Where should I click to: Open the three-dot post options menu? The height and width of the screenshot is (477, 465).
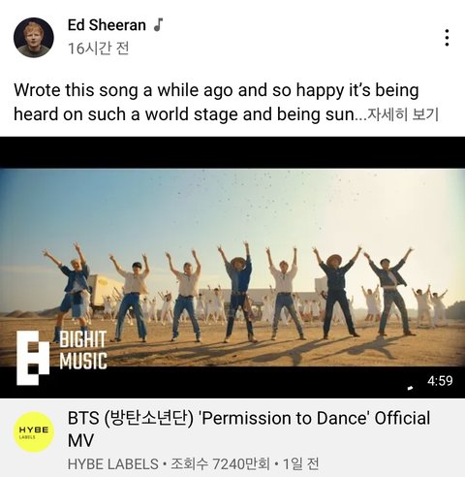click(x=447, y=38)
